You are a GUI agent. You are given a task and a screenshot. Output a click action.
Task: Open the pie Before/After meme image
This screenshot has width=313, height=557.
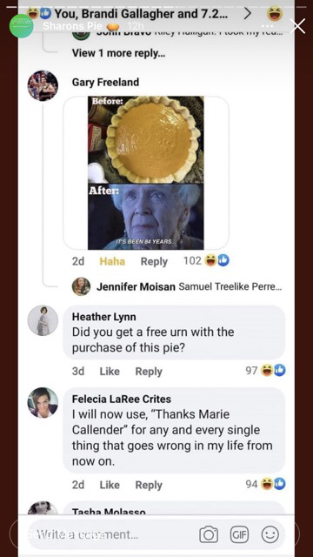(x=146, y=172)
